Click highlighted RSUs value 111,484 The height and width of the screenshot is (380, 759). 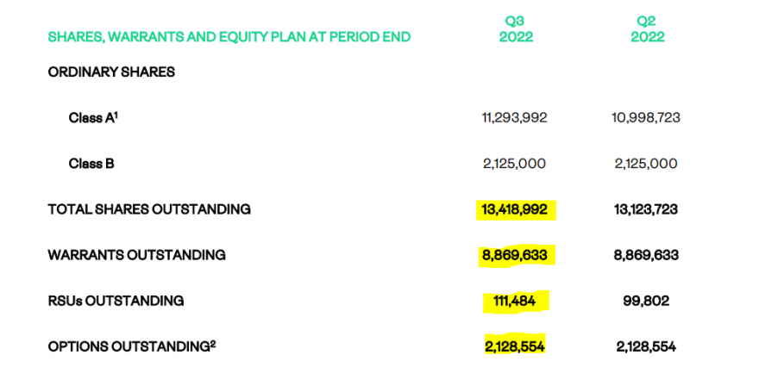point(516,301)
